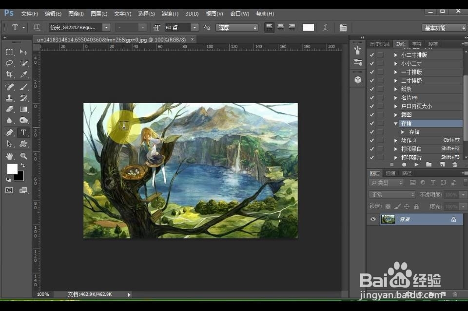
Task: Select the Eyedropper tool
Action: (x=23, y=74)
